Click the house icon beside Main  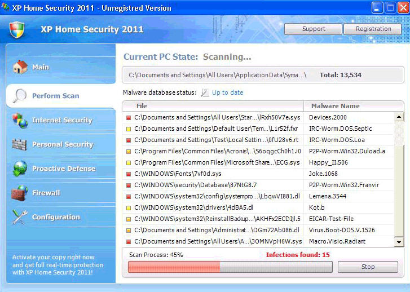click(x=20, y=67)
